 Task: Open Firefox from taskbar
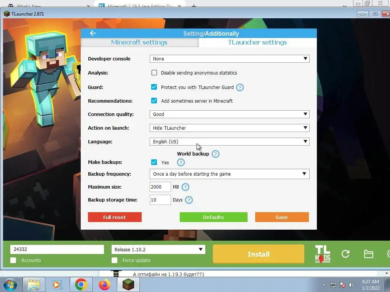[104, 284]
